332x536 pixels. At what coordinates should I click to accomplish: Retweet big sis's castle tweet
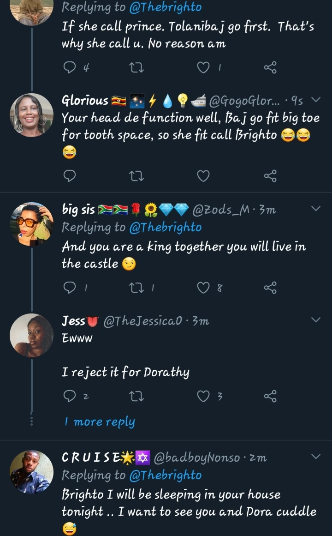pos(137,288)
